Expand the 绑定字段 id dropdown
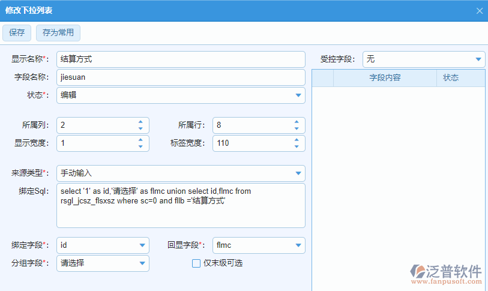The height and width of the screenshot is (291, 488). [x=142, y=245]
